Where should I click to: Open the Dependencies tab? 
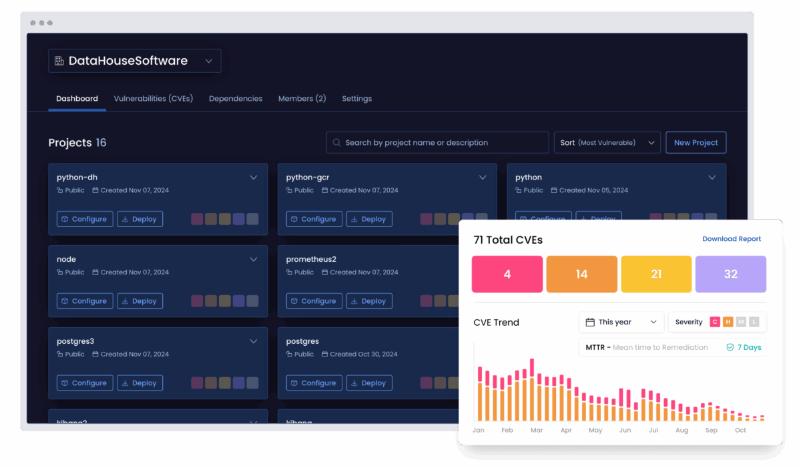235,99
